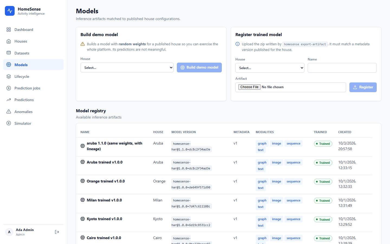Click the Register button

[363, 87]
